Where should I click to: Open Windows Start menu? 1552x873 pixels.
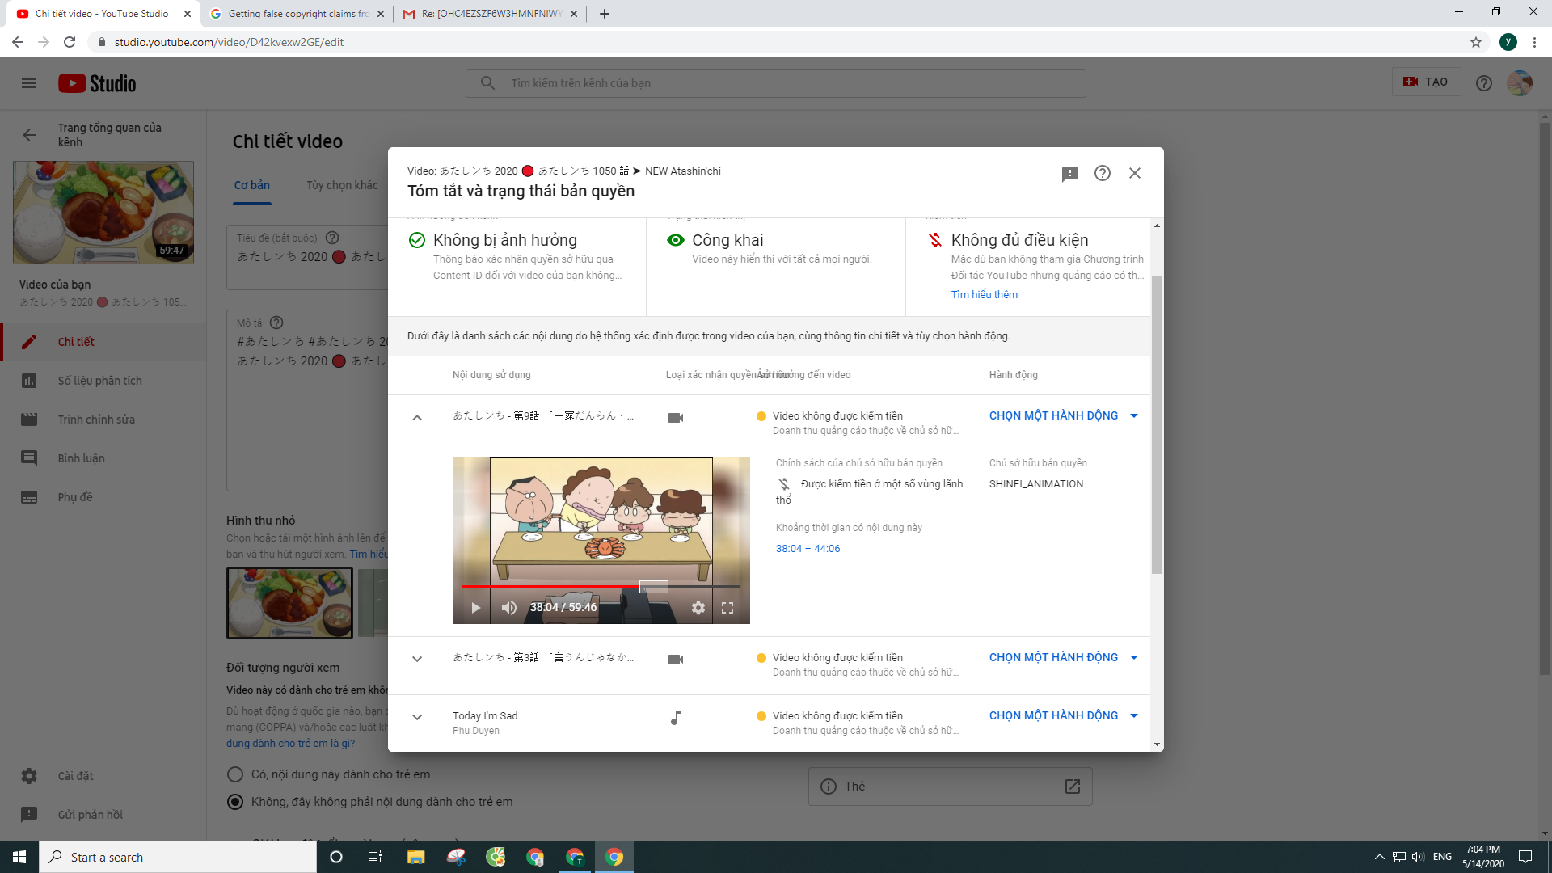(x=19, y=857)
